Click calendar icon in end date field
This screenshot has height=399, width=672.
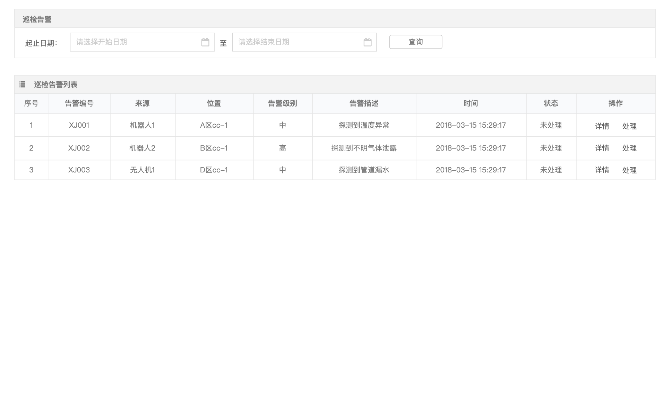(368, 42)
